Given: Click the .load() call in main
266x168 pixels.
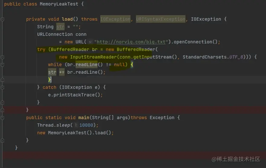Looking at the screenshot, I should tap(102, 133).
